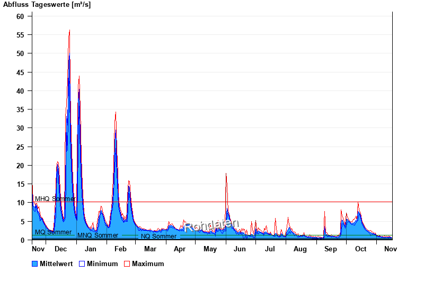Click the NQ Sommer line label
Viewport: 424px width, 291px height.
158,237
